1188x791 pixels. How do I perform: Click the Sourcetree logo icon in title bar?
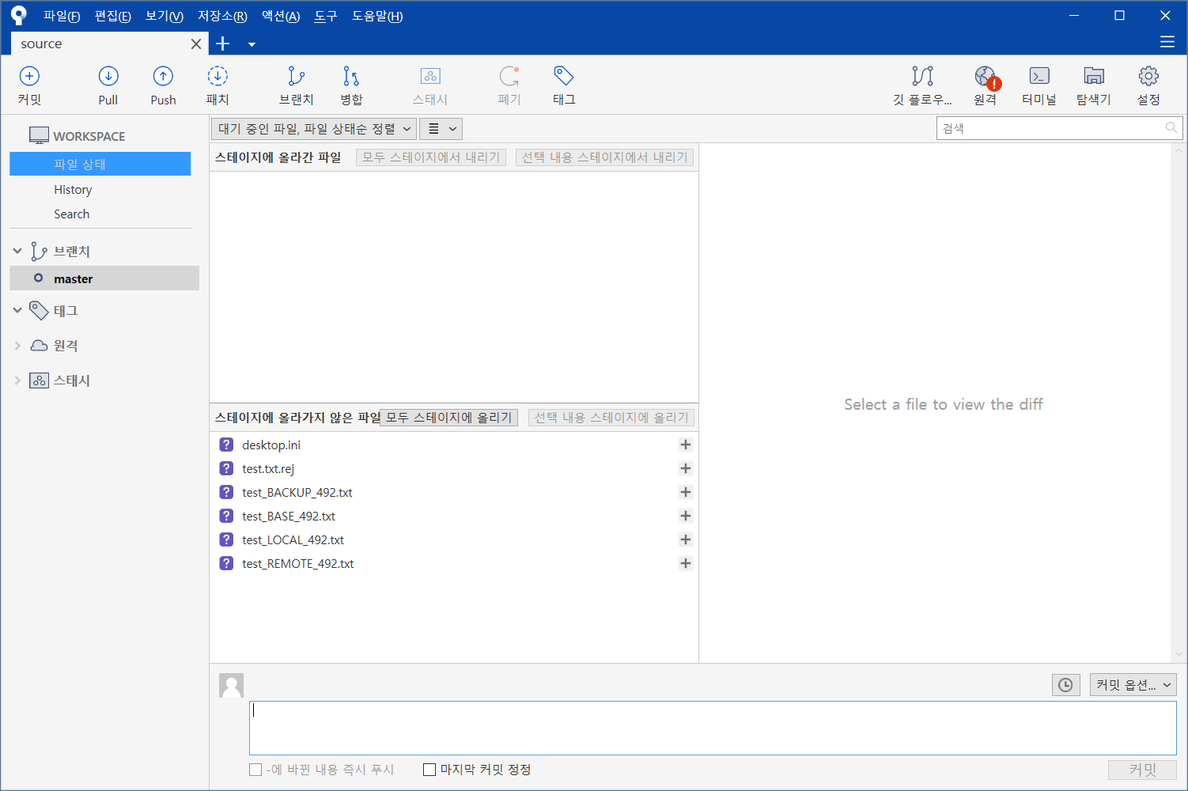(x=19, y=15)
